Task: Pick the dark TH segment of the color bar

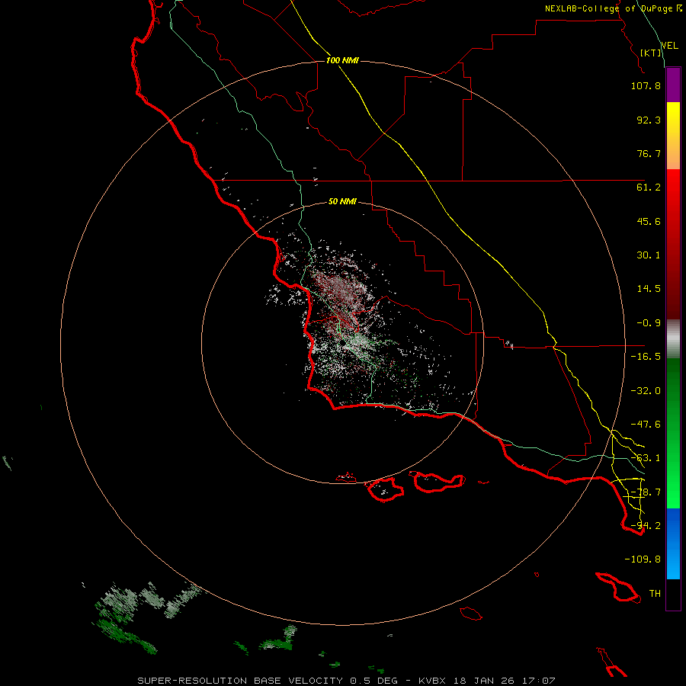Action: tap(673, 595)
